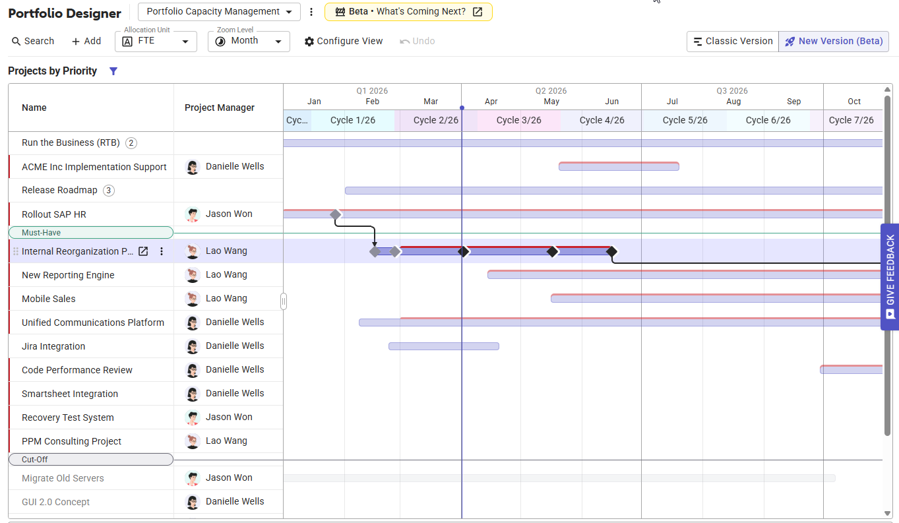Image resolution: width=899 pixels, height=523 pixels.
Task: Open the row options menu for Internal Reorganization
Action: (x=161, y=251)
